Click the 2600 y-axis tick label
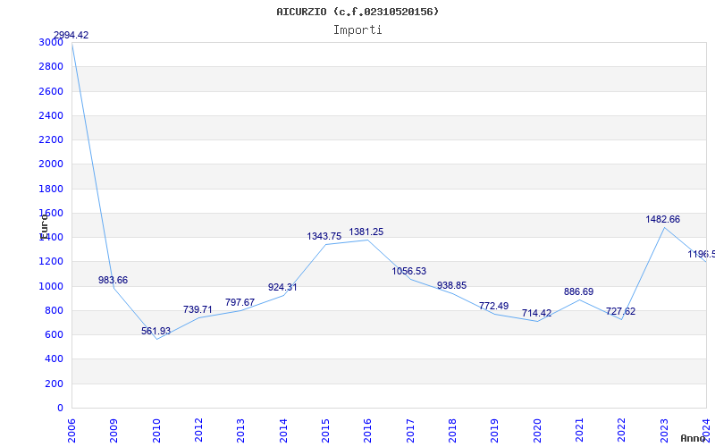This screenshot has height=447, width=715. coord(51,91)
